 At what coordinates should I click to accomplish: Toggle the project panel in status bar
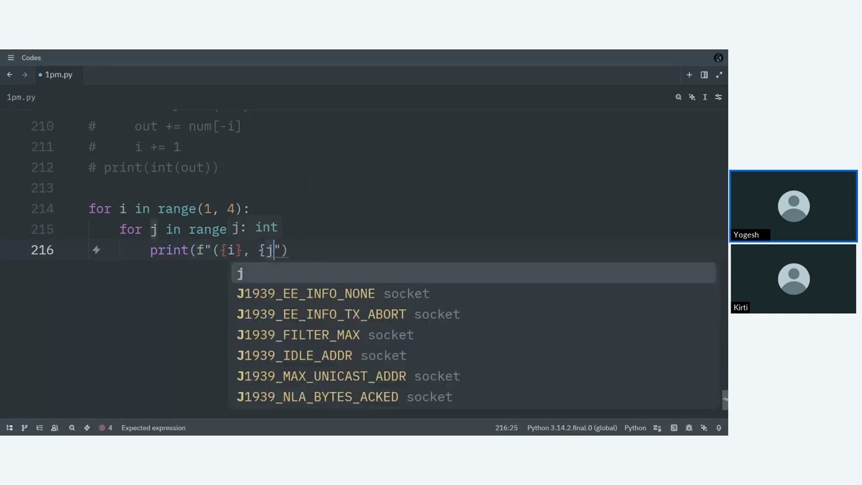click(9, 428)
